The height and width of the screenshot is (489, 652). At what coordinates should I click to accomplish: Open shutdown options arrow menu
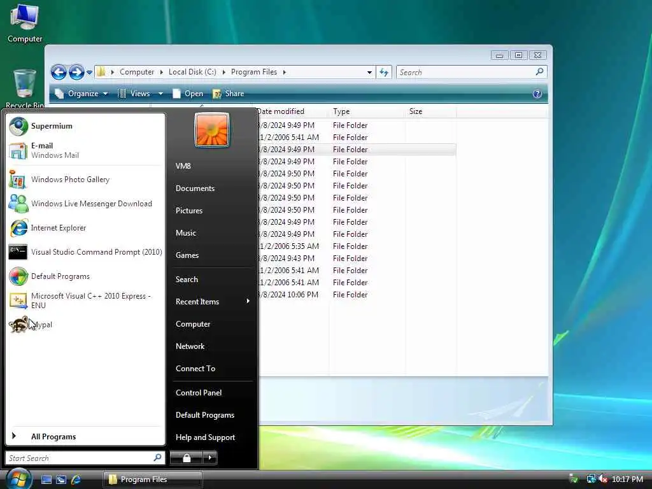[x=209, y=458]
